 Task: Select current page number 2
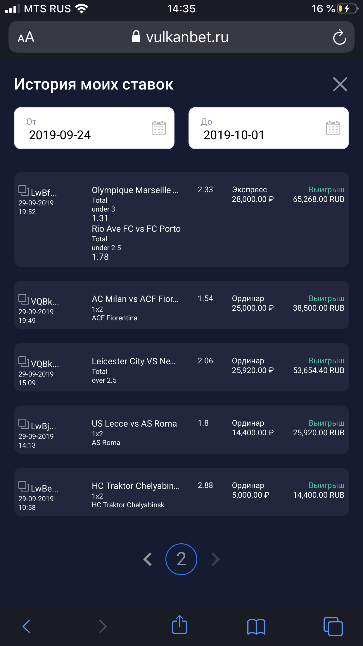click(x=181, y=559)
